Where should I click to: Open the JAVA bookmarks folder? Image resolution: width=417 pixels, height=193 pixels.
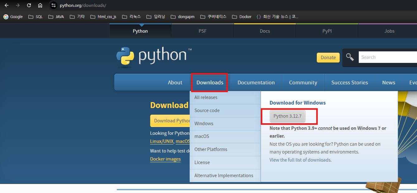pos(56,17)
